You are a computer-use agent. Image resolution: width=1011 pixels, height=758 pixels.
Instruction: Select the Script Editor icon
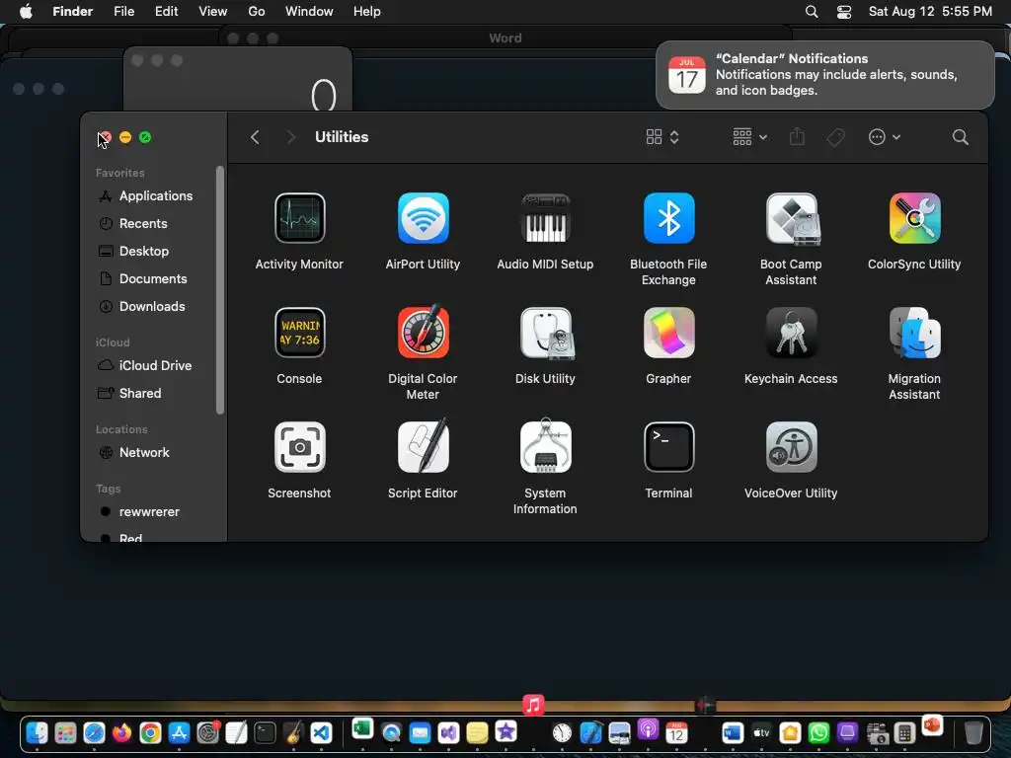tap(423, 445)
